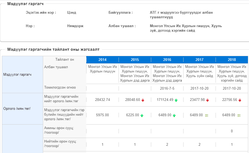Viewport: 249px width, 153px height.
Task: Click appointment date 2017-10-20 under 2018
Action: [x=232, y=89]
